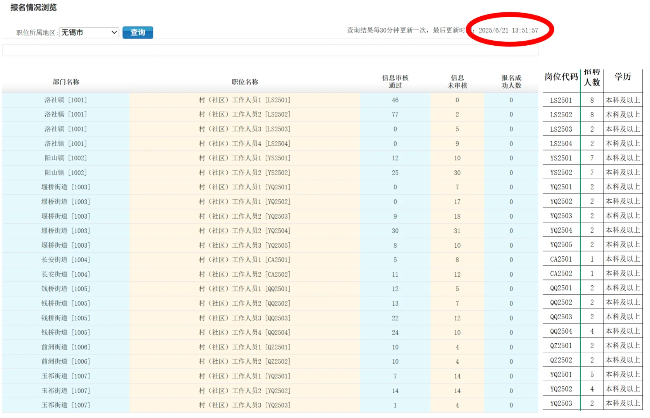Open the 职位所属地区 dropdown showing 无锡市

tap(89, 33)
